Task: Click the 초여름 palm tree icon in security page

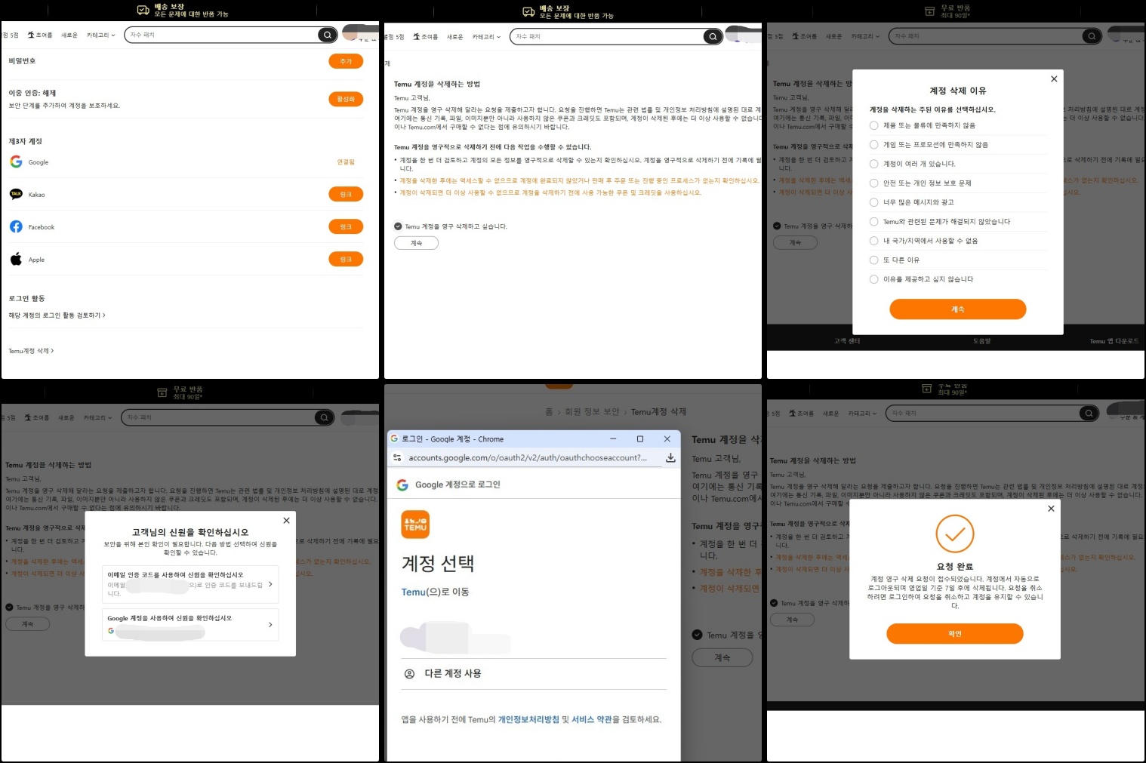Action: pos(31,35)
